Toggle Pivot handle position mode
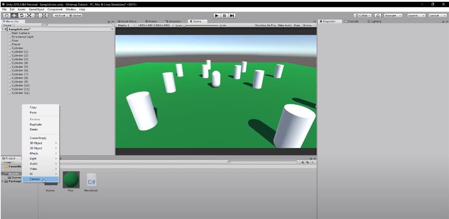 [x=60, y=15]
